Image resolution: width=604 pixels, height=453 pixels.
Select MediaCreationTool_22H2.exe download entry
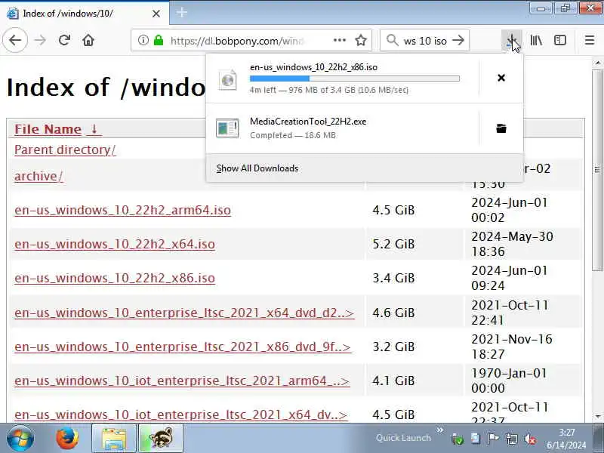coord(343,128)
